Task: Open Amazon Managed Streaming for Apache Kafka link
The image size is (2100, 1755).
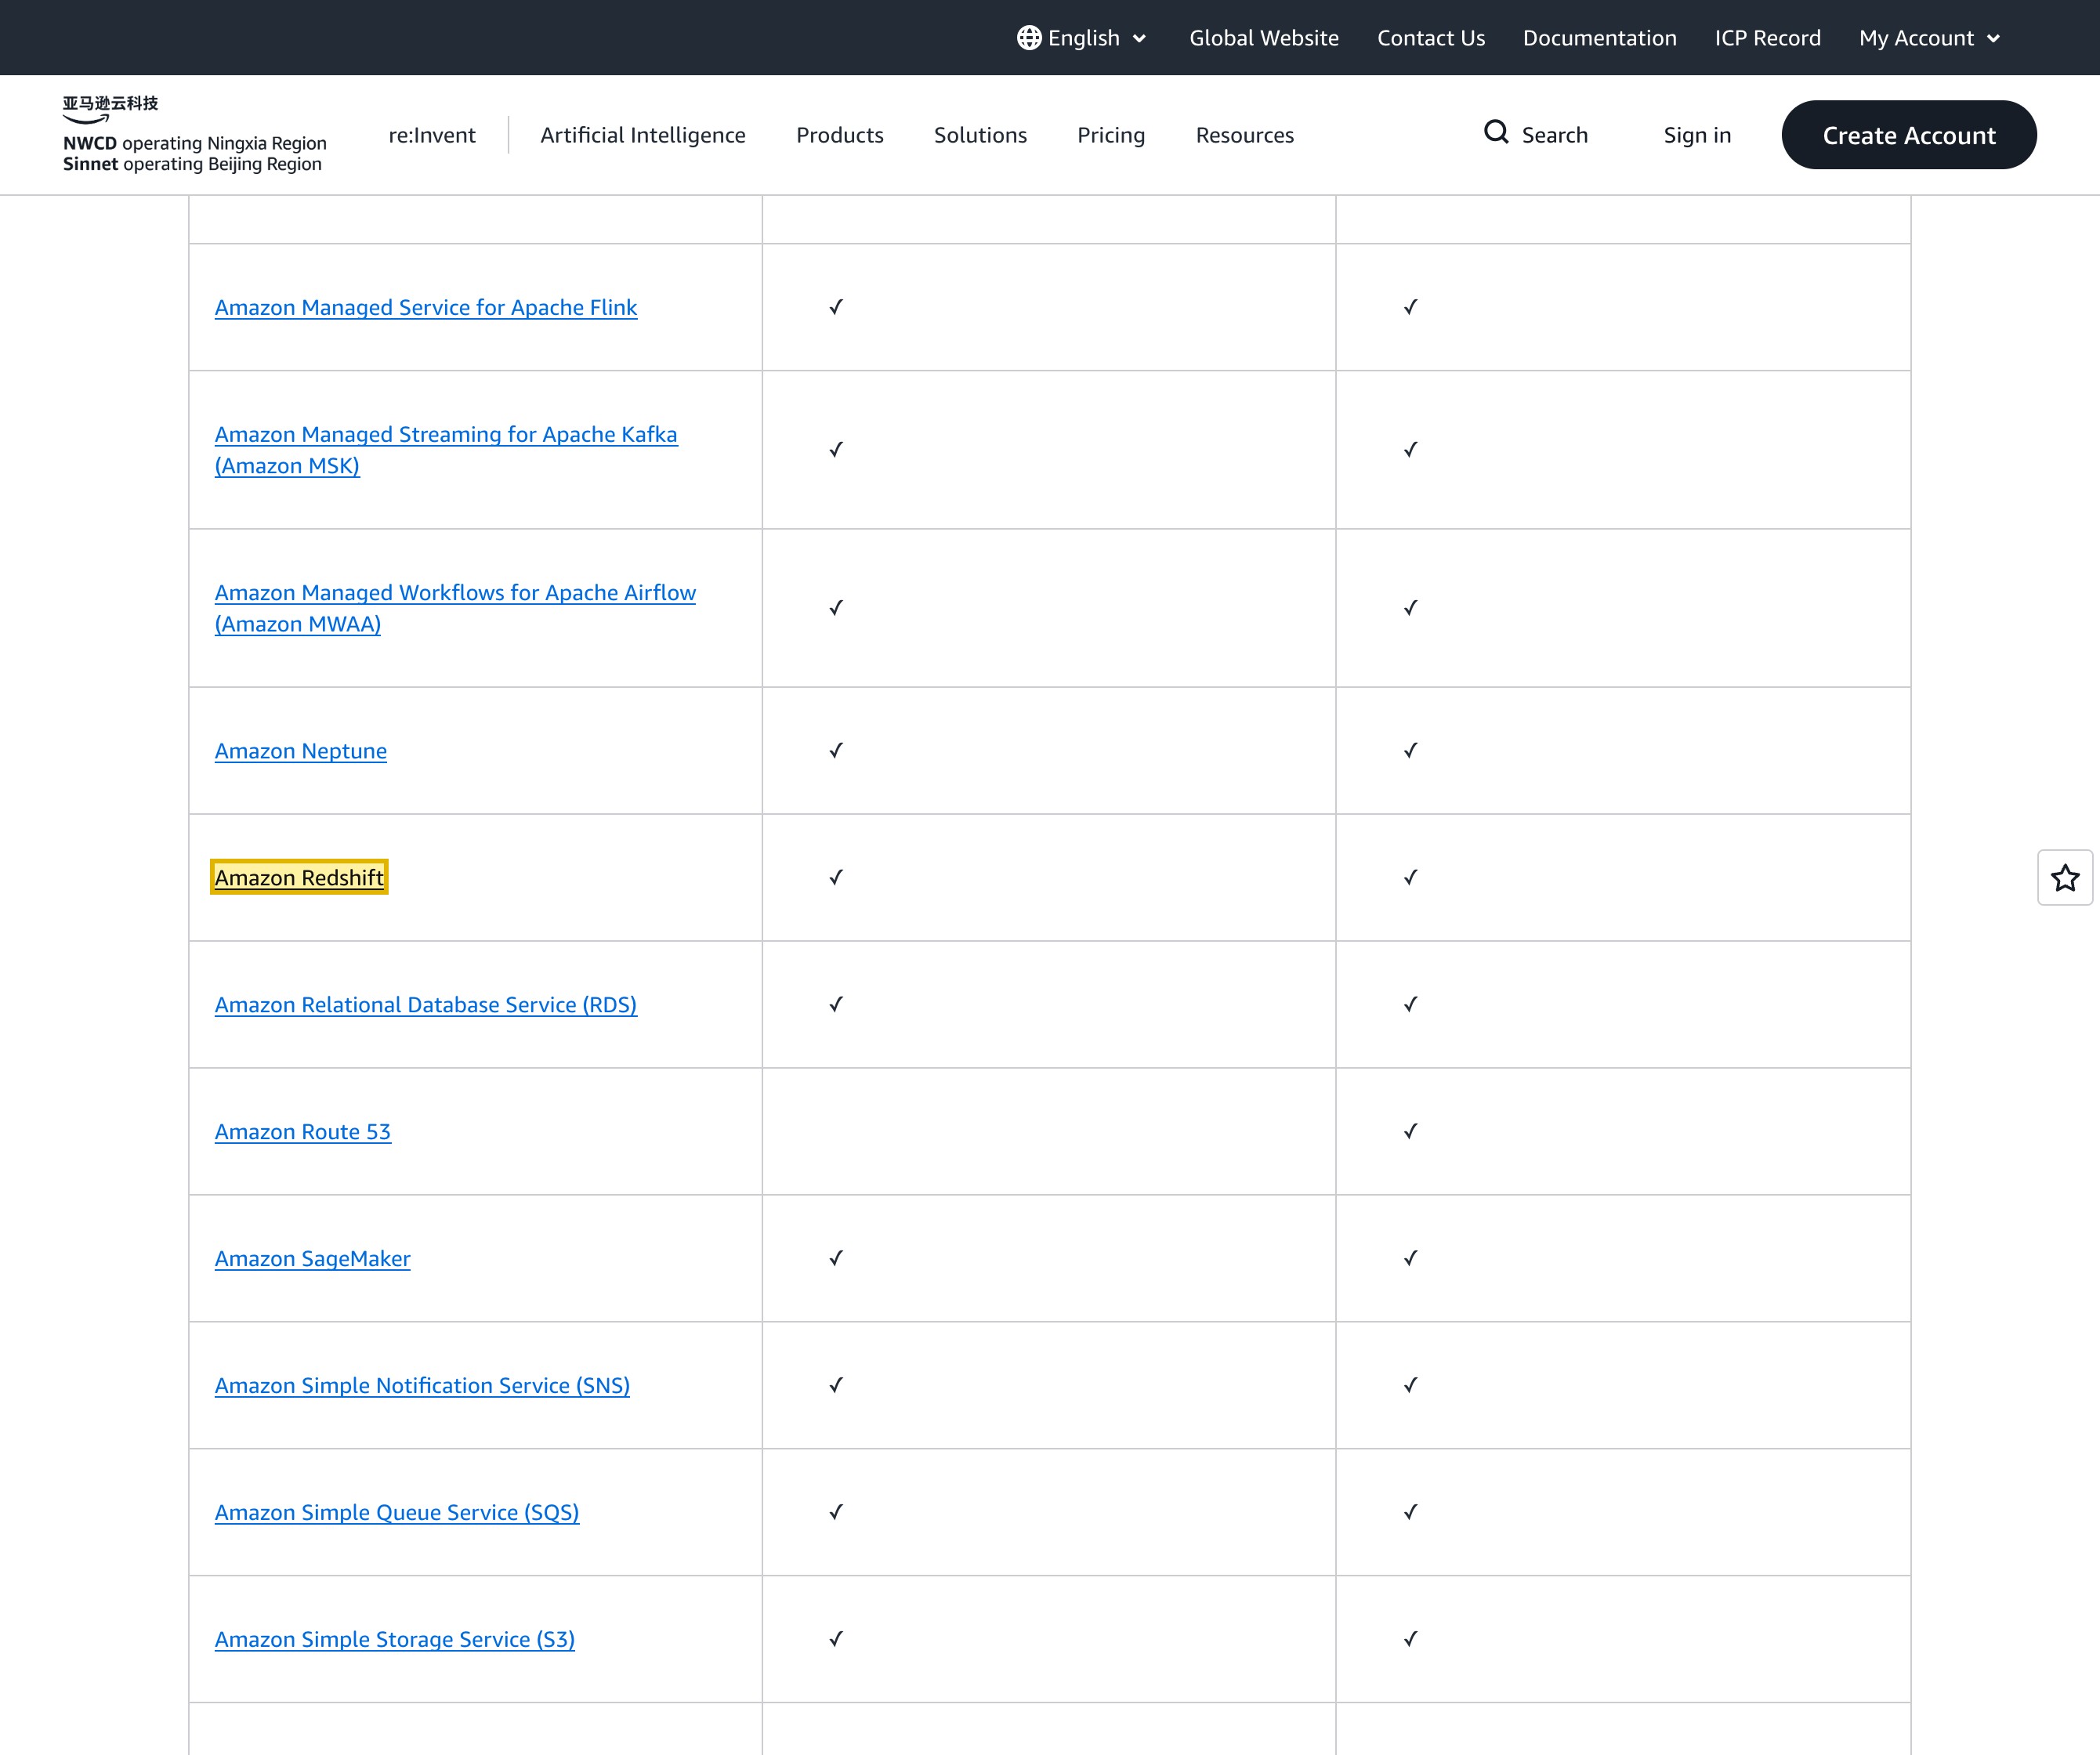Action: tap(446, 450)
